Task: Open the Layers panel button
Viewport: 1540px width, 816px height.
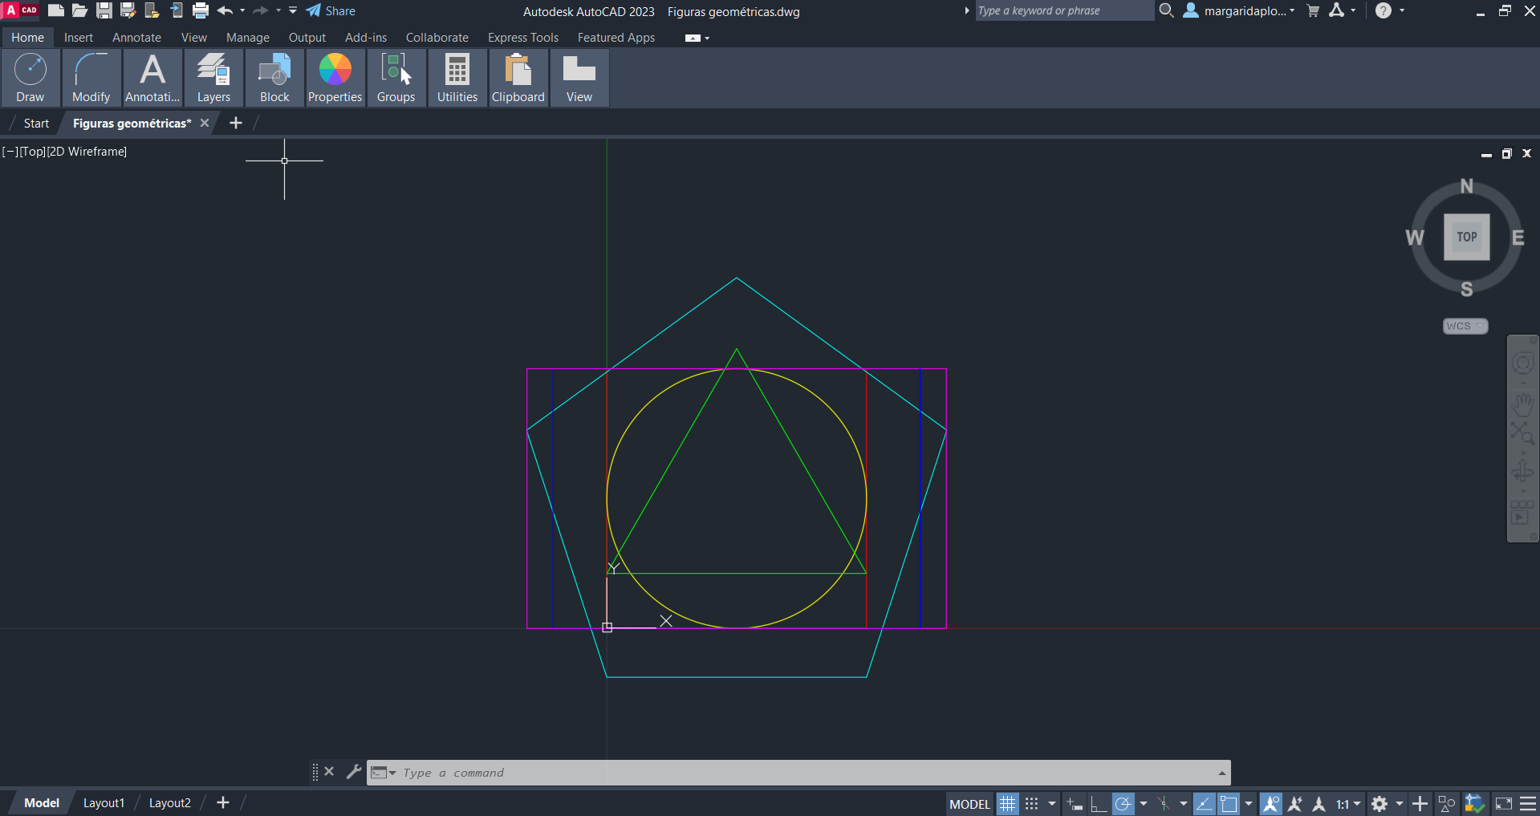Action: tap(213, 78)
